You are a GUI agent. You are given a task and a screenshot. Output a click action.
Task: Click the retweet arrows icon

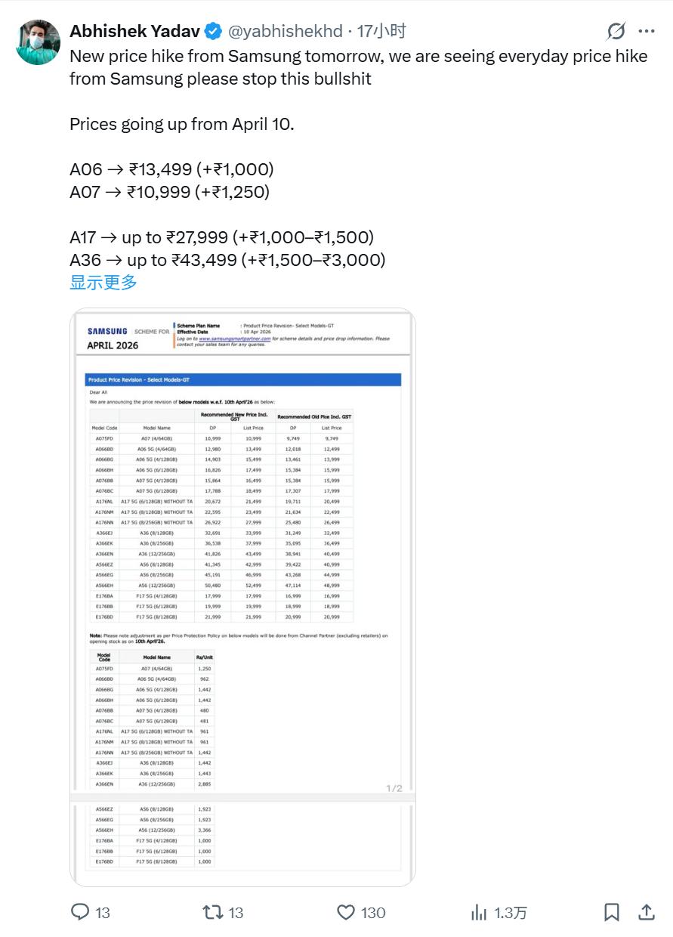tap(214, 912)
